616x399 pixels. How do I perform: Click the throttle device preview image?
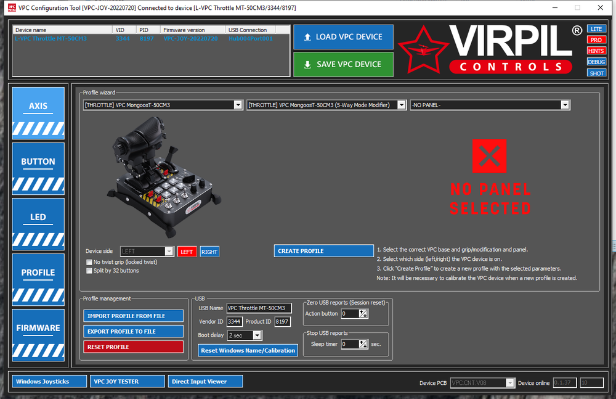[164, 177]
